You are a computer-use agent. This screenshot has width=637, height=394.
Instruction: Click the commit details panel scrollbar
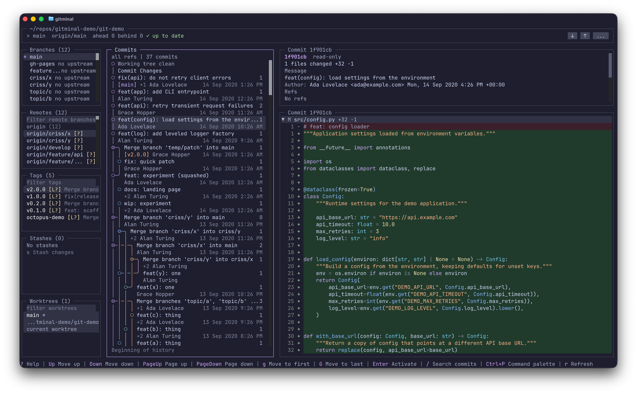(x=610, y=65)
